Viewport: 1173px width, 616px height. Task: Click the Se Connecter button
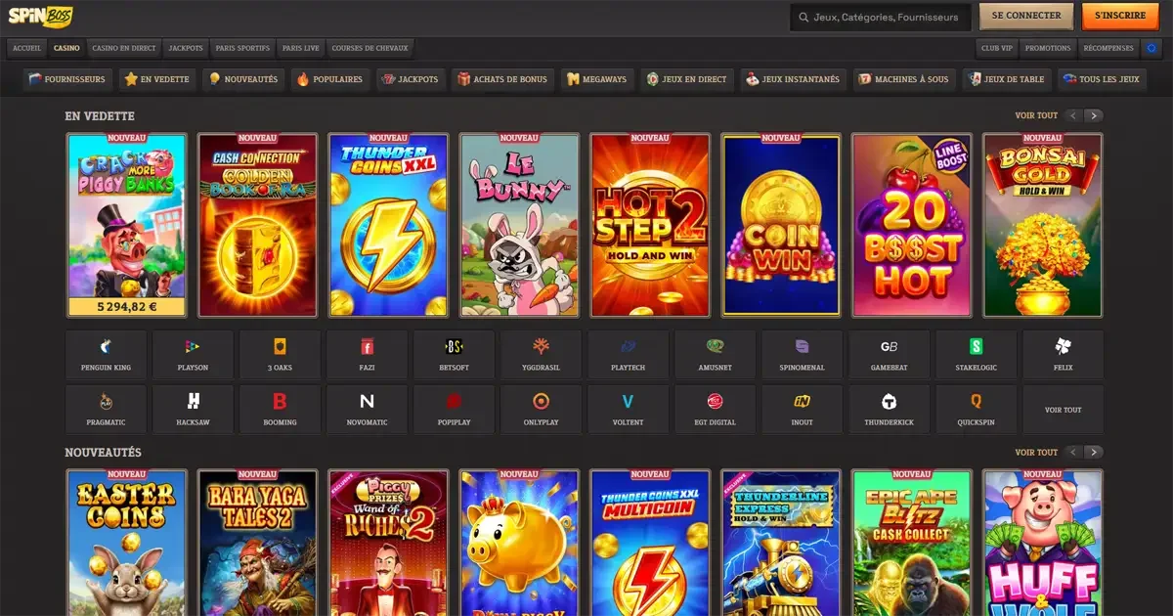pyautogui.click(x=1026, y=17)
